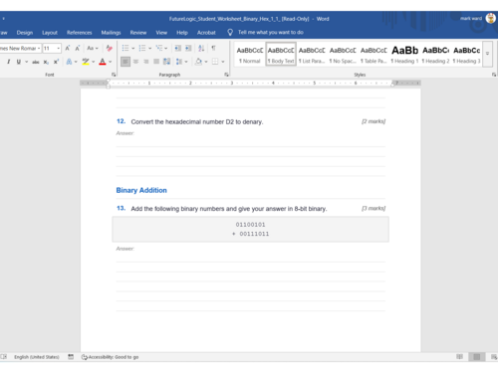This screenshot has width=498, height=373.
Task: Apply subscript formatting
Action: 46,62
